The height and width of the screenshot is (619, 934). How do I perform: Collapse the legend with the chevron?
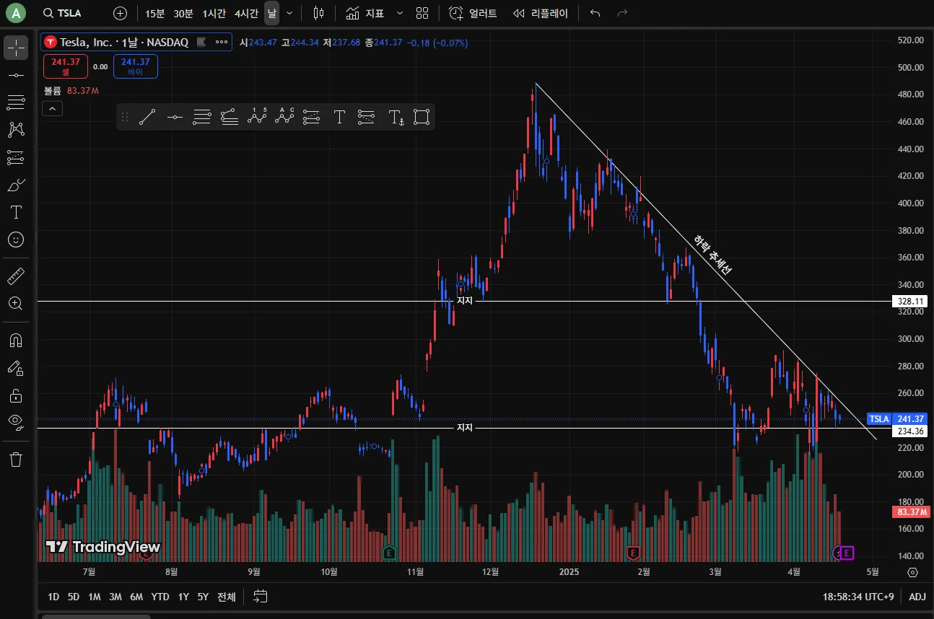click(x=53, y=109)
